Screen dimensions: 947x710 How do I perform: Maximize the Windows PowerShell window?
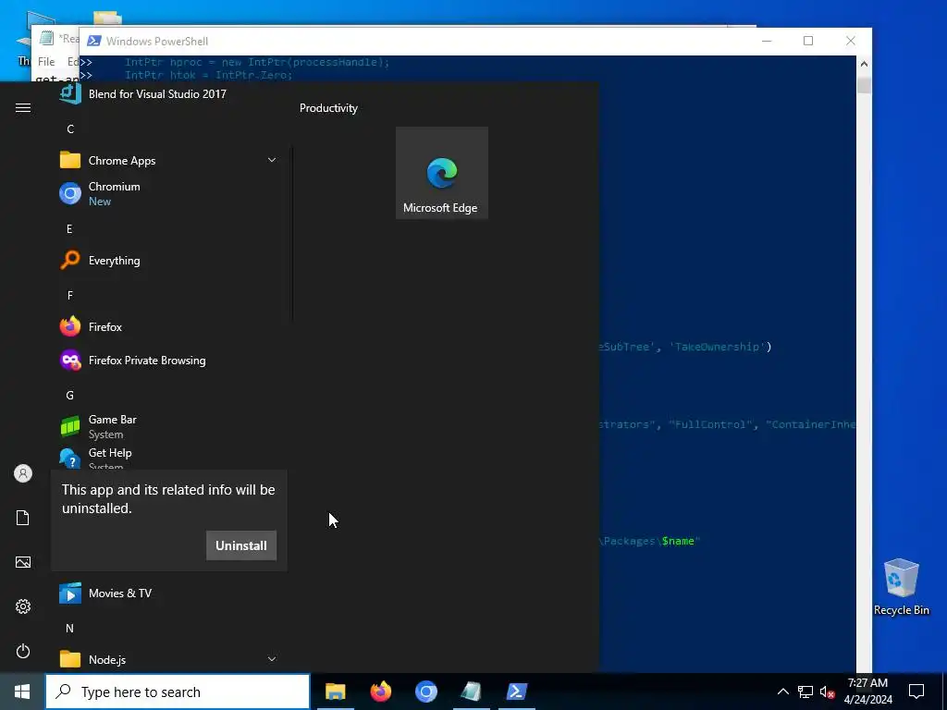click(x=808, y=41)
